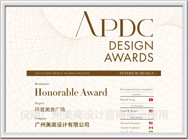This screenshot has height=139, width=188.
Task: Click the US flag beside Hossein Farmani
Action: (151, 123)
